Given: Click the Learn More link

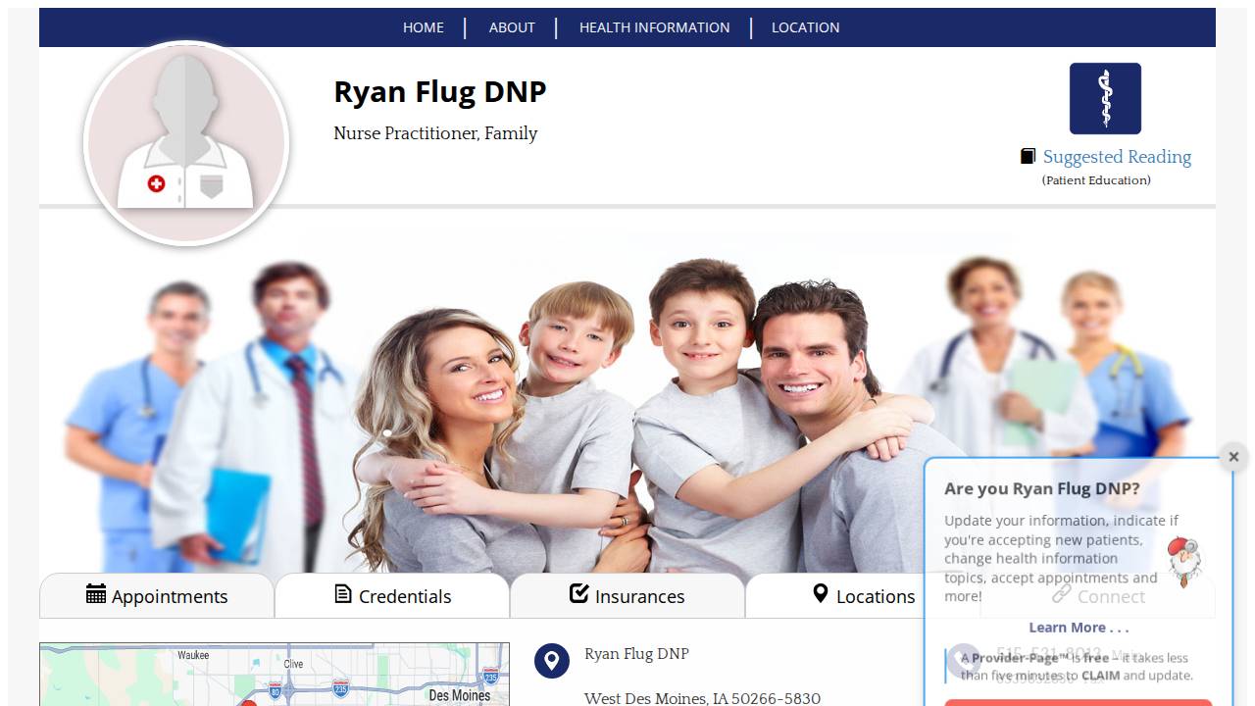Looking at the screenshot, I should pos(1079,628).
